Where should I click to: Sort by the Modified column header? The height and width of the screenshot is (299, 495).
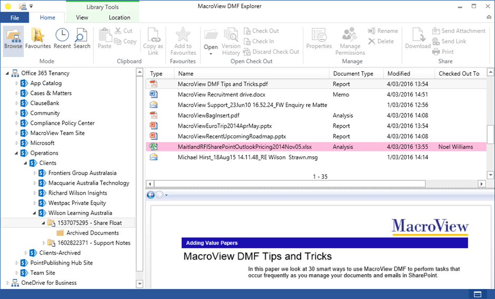(x=409, y=73)
